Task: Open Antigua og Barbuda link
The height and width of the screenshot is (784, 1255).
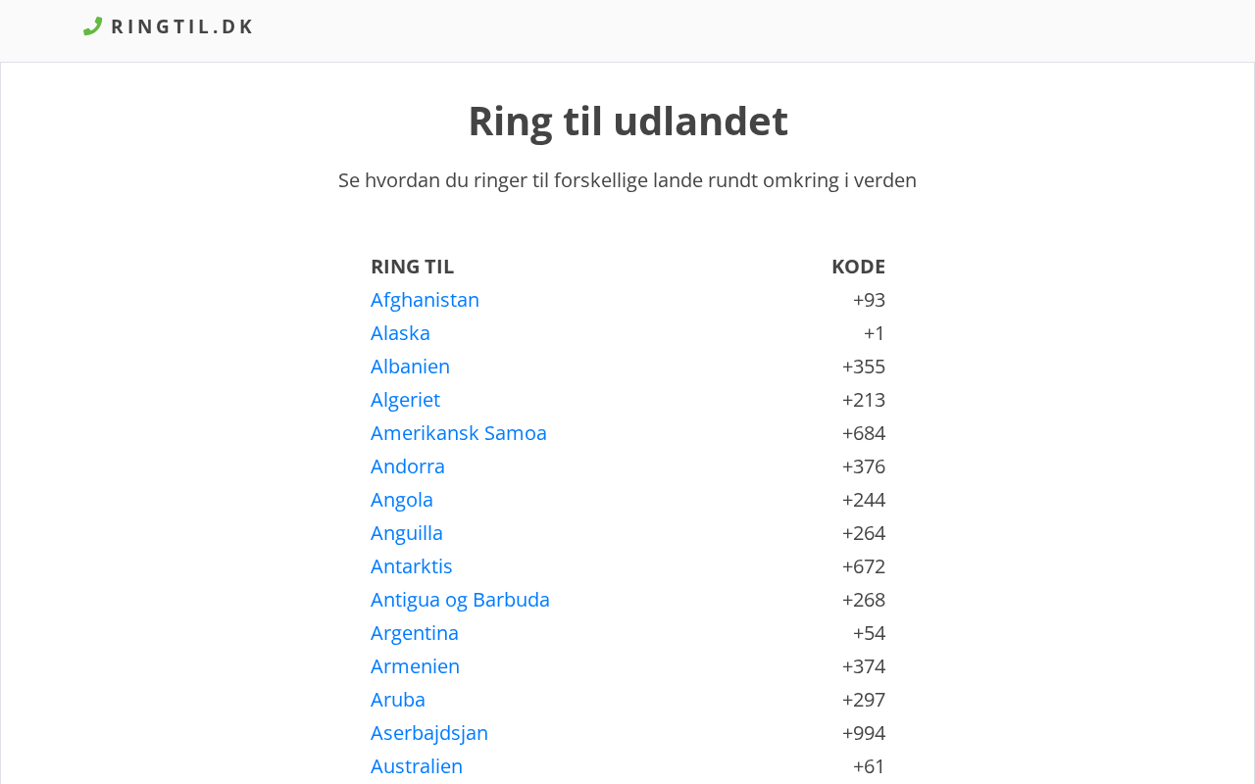Action: point(460,600)
